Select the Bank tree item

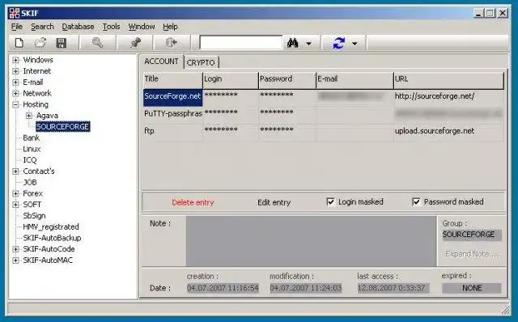click(31, 138)
